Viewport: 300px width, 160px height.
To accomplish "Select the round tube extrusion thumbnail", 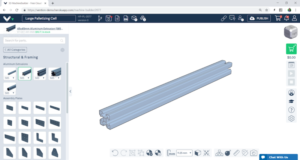I will tap(10, 87).
